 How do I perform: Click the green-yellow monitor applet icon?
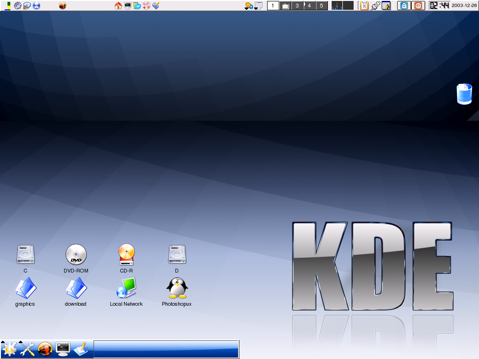coord(8,6)
